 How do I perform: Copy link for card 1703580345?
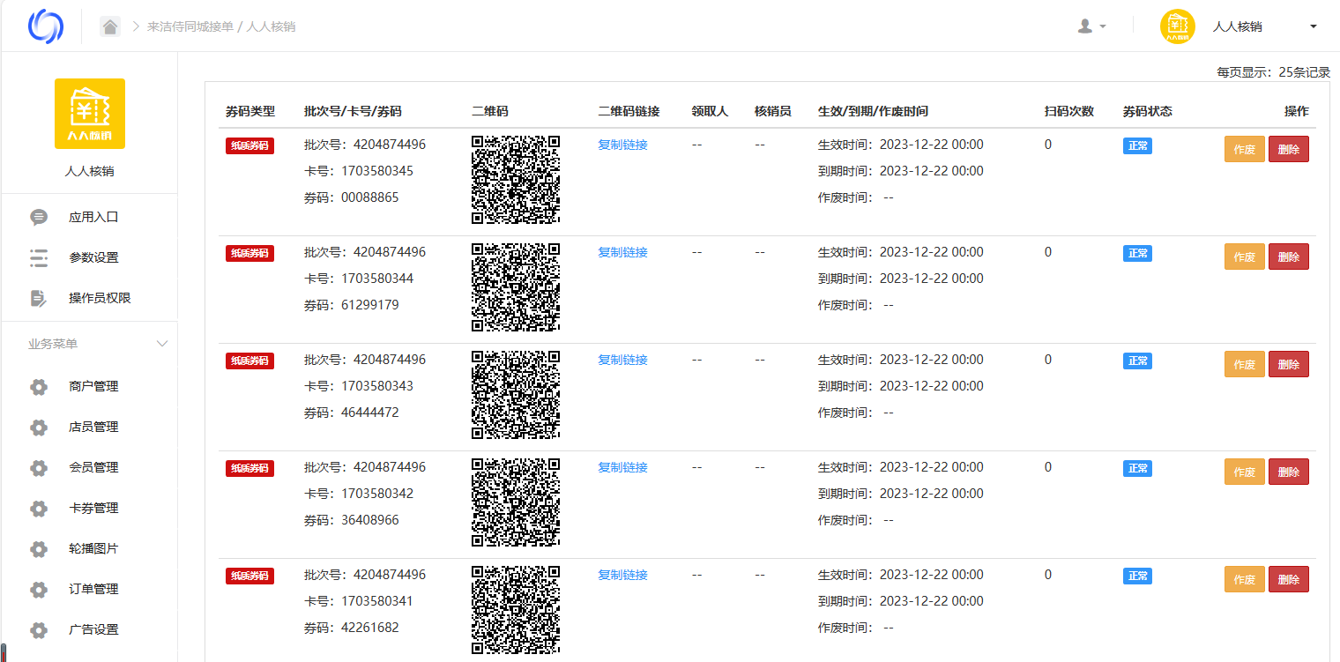pos(622,145)
